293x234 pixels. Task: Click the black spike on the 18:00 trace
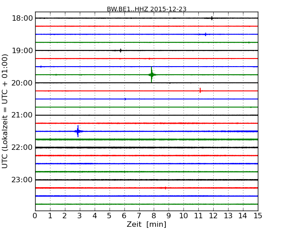(212, 18)
